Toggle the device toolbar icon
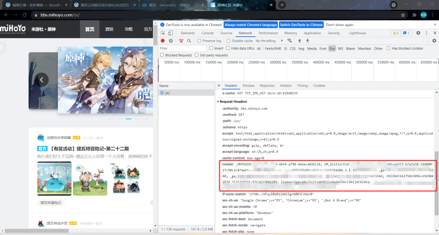The width and height of the screenshot is (439, 235). tap(171, 33)
